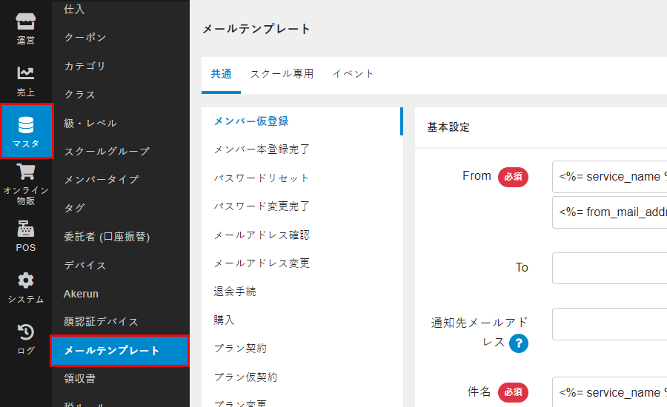Open クーポン in the master menu
667x407 pixels.
(x=85, y=38)
